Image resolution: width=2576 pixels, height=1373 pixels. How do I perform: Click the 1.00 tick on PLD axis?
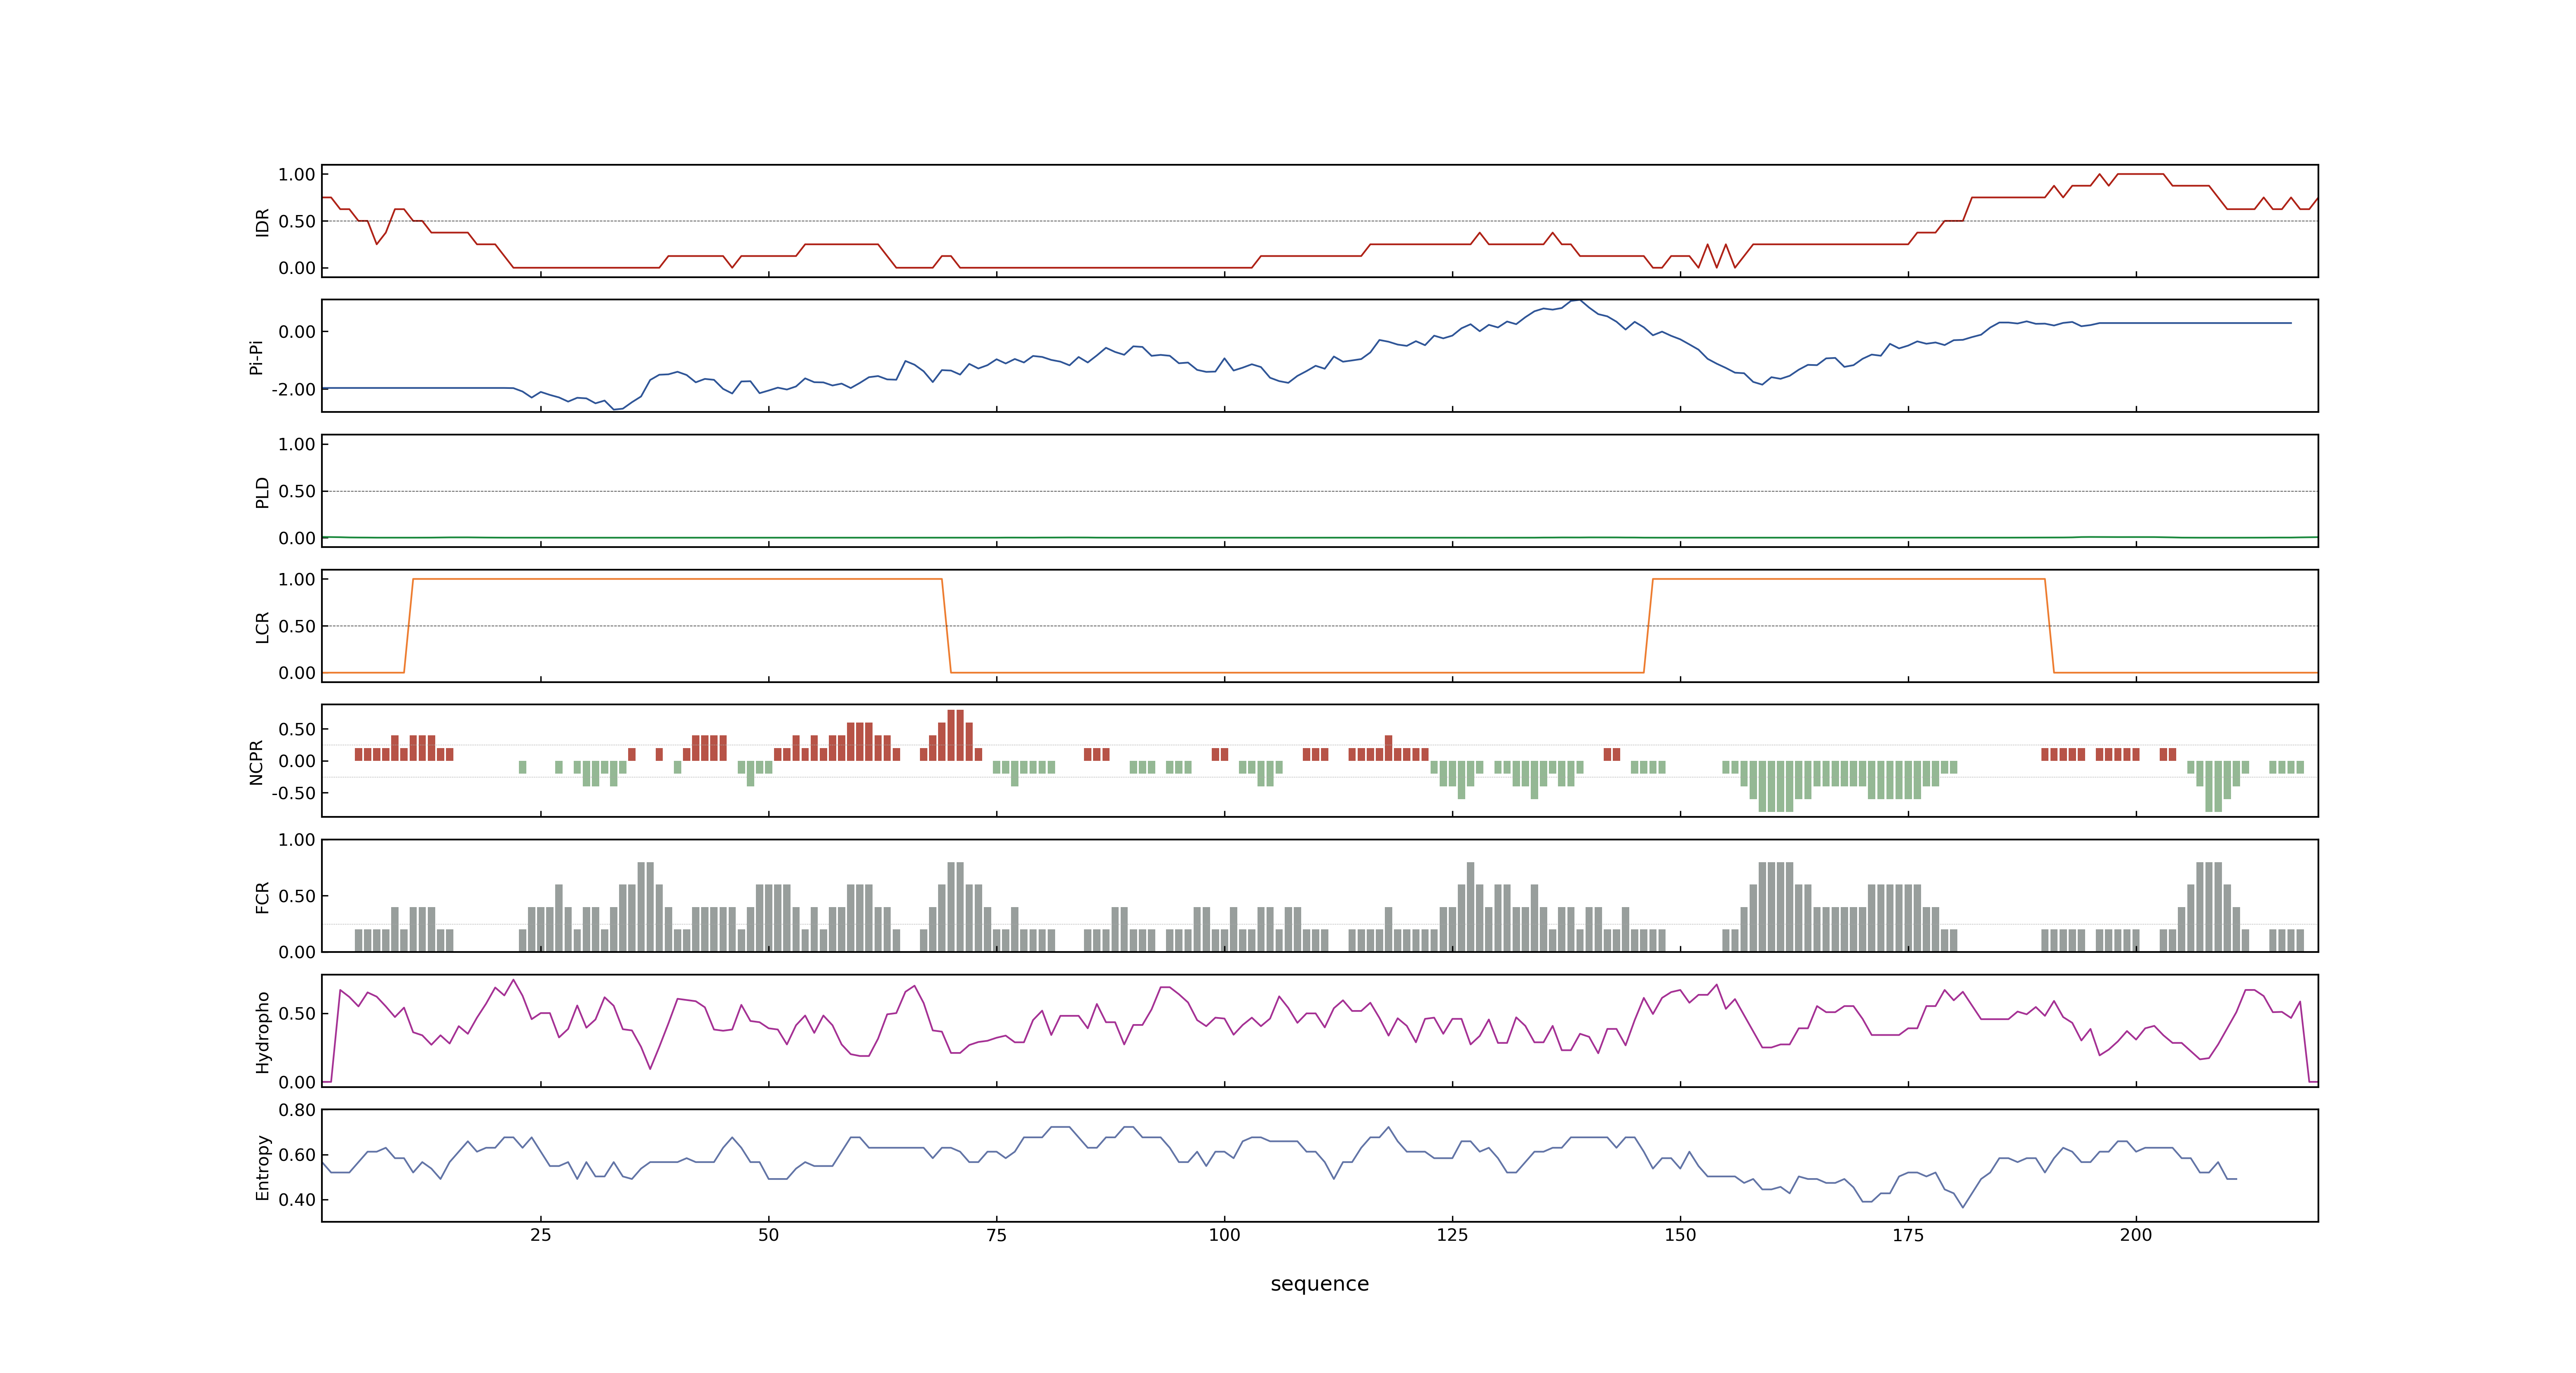(297, 444)
